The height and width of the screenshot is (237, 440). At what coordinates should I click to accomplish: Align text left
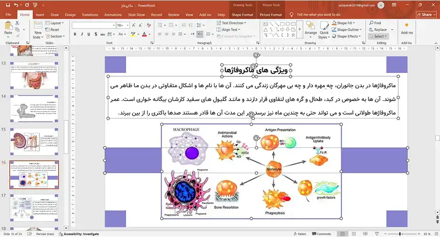(x=159, y=34)
